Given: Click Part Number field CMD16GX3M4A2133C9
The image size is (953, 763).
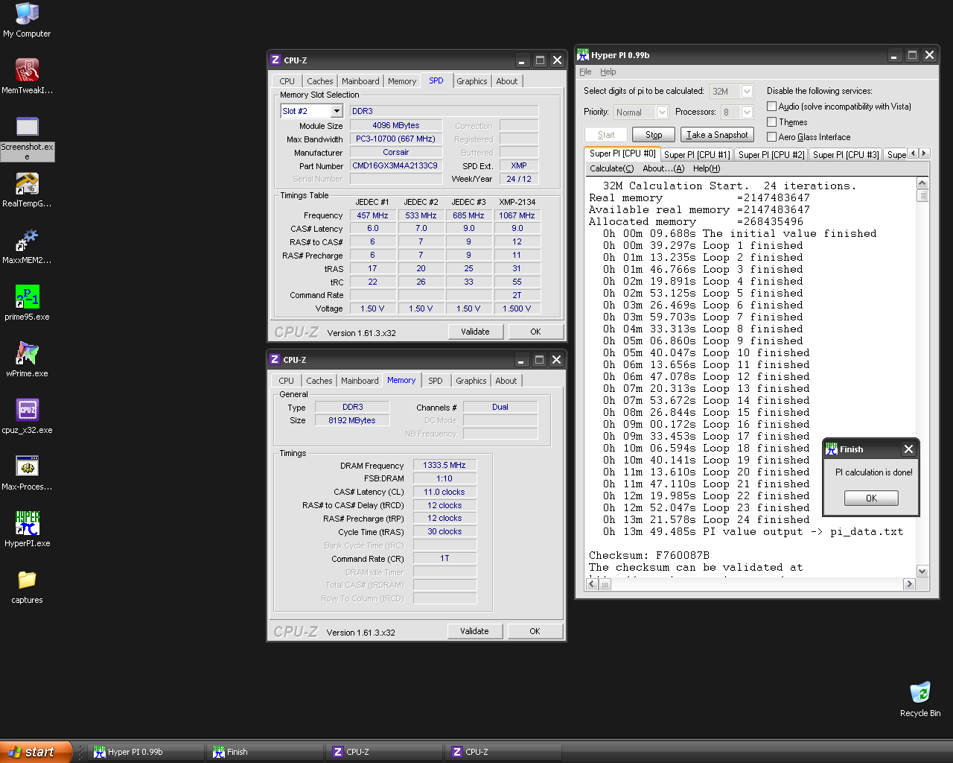Looking at the screenshot, I should coord(395,165).
